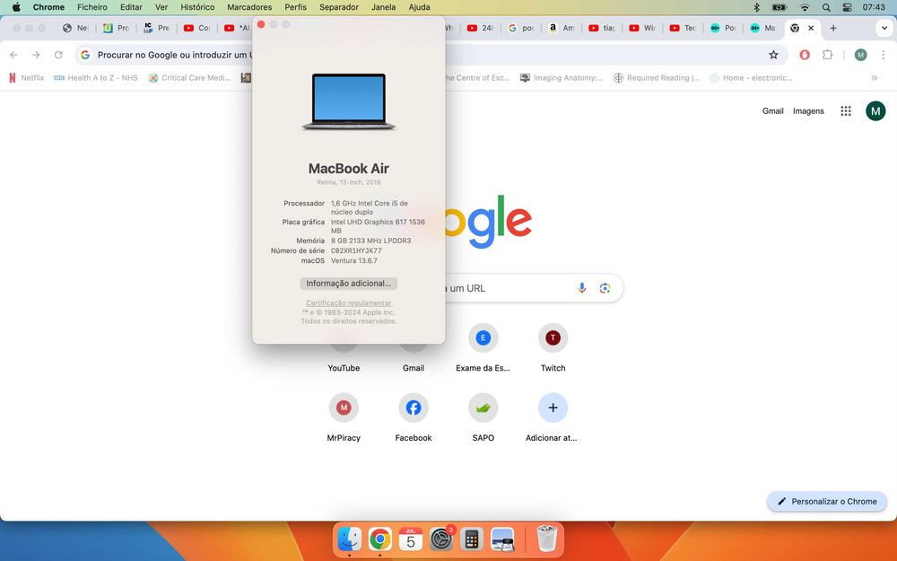Image resolution: width=897 pixels, height=561 pixels.
Task: Expand the tab search dropdown arrow
Action: coord(884,28)
